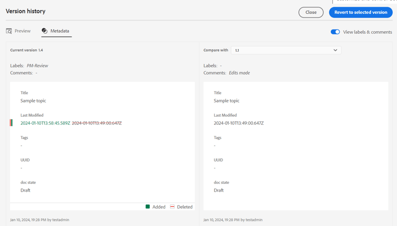This screenshot has height=226, width=397.
Task: Click the red Deleted legend swatch
Action: 172,206
